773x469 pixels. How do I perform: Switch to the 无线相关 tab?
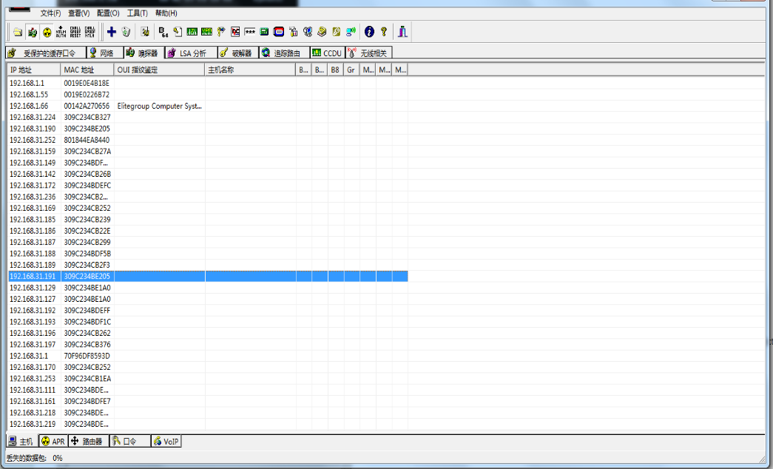tap(369, 53)
